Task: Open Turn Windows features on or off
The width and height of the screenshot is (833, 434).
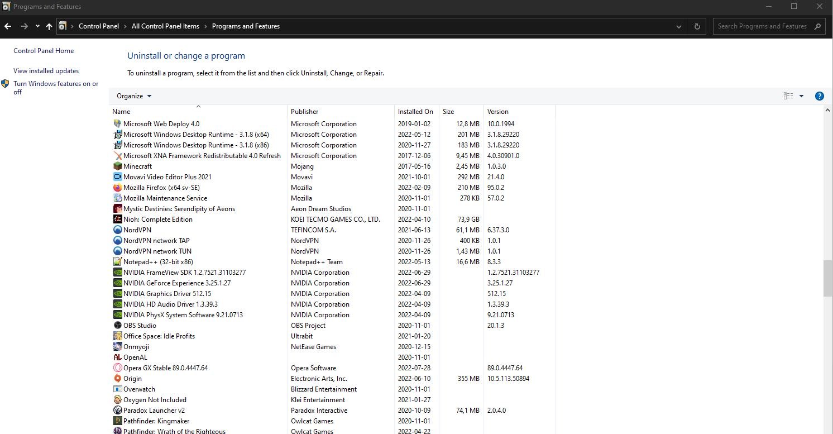Action: click(56, 88)
